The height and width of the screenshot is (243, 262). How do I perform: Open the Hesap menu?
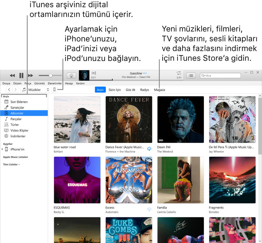click(69, 83)
